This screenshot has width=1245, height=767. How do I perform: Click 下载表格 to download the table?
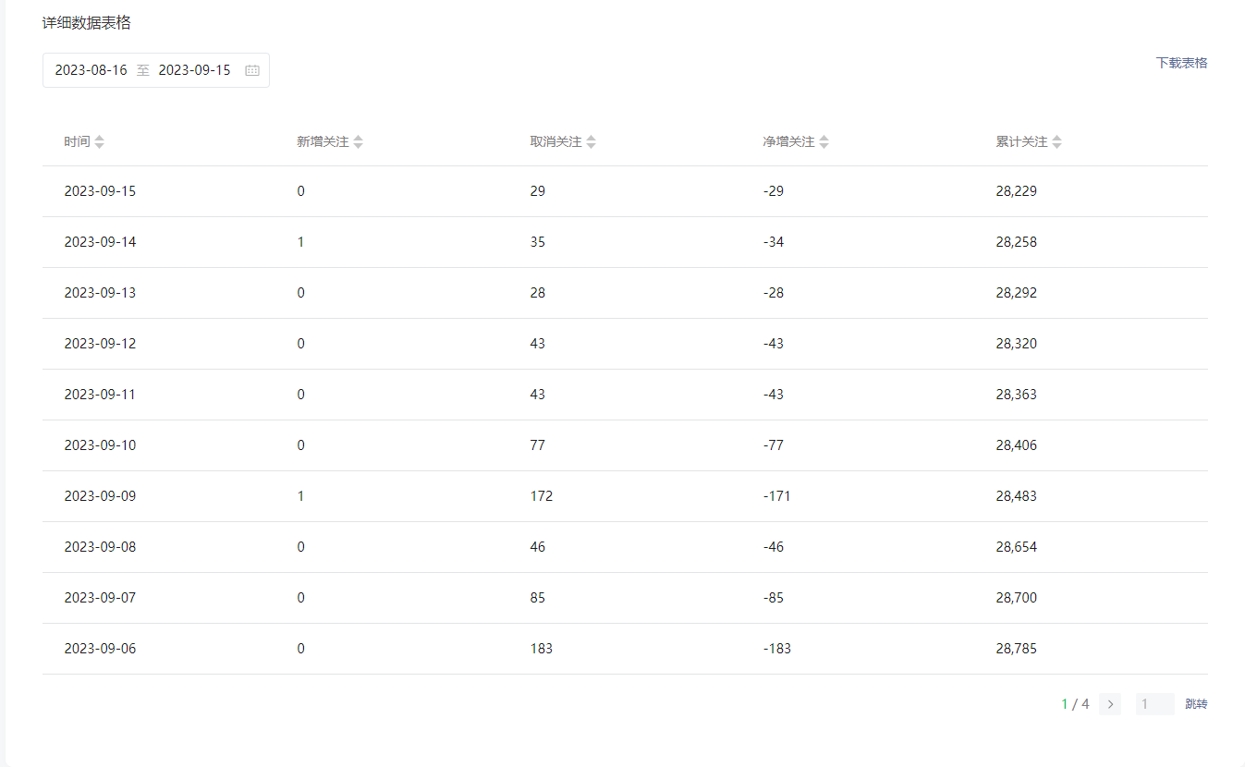[1181, 63]
